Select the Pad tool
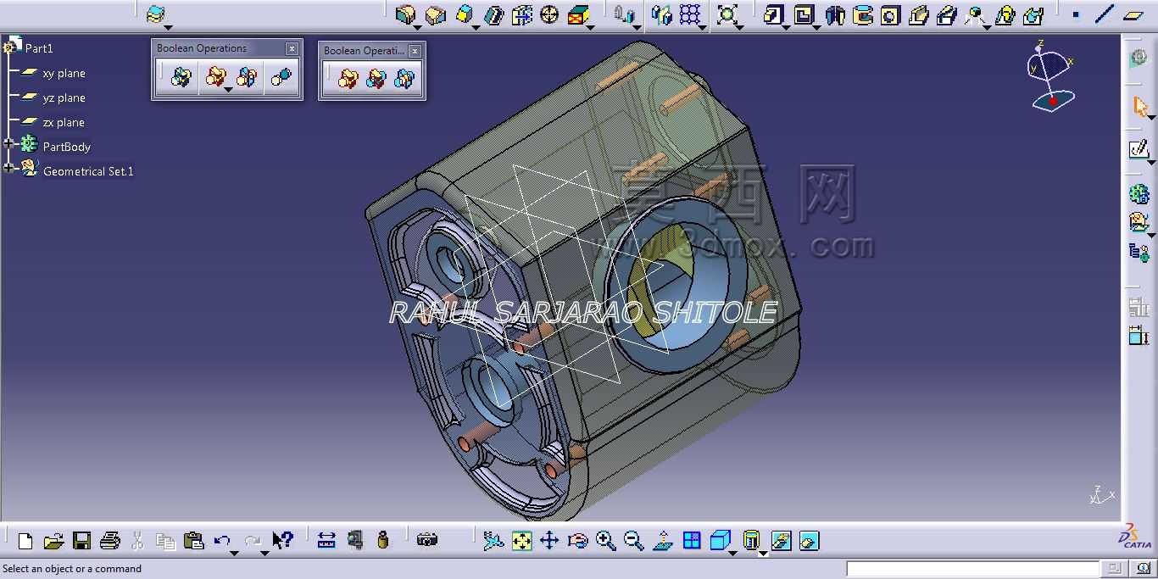1158x579 pixels. click(773, 14)
